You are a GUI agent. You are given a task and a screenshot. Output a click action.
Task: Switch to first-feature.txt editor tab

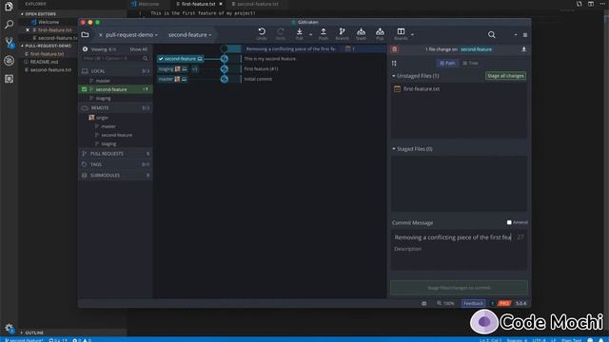(198, 4)
